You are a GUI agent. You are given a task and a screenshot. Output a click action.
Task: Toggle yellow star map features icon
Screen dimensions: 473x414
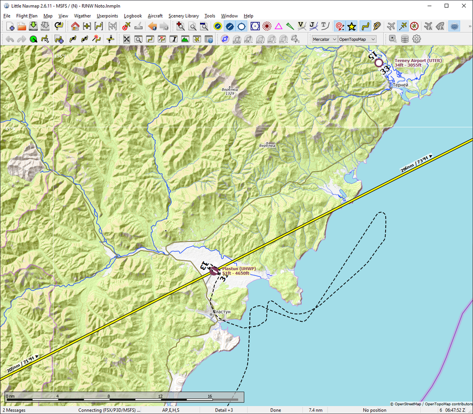tap(352, 26)
